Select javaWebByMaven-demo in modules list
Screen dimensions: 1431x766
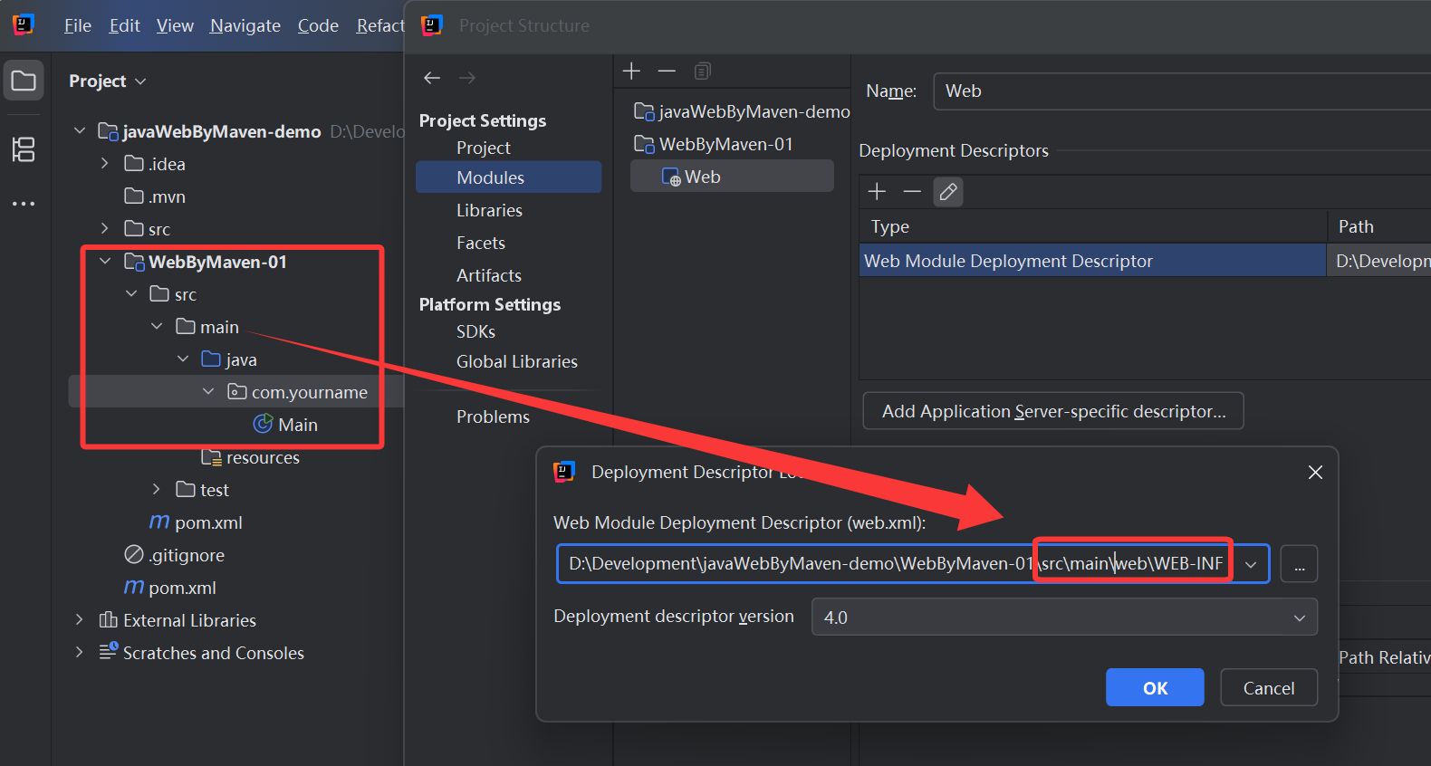click(741, 111)
